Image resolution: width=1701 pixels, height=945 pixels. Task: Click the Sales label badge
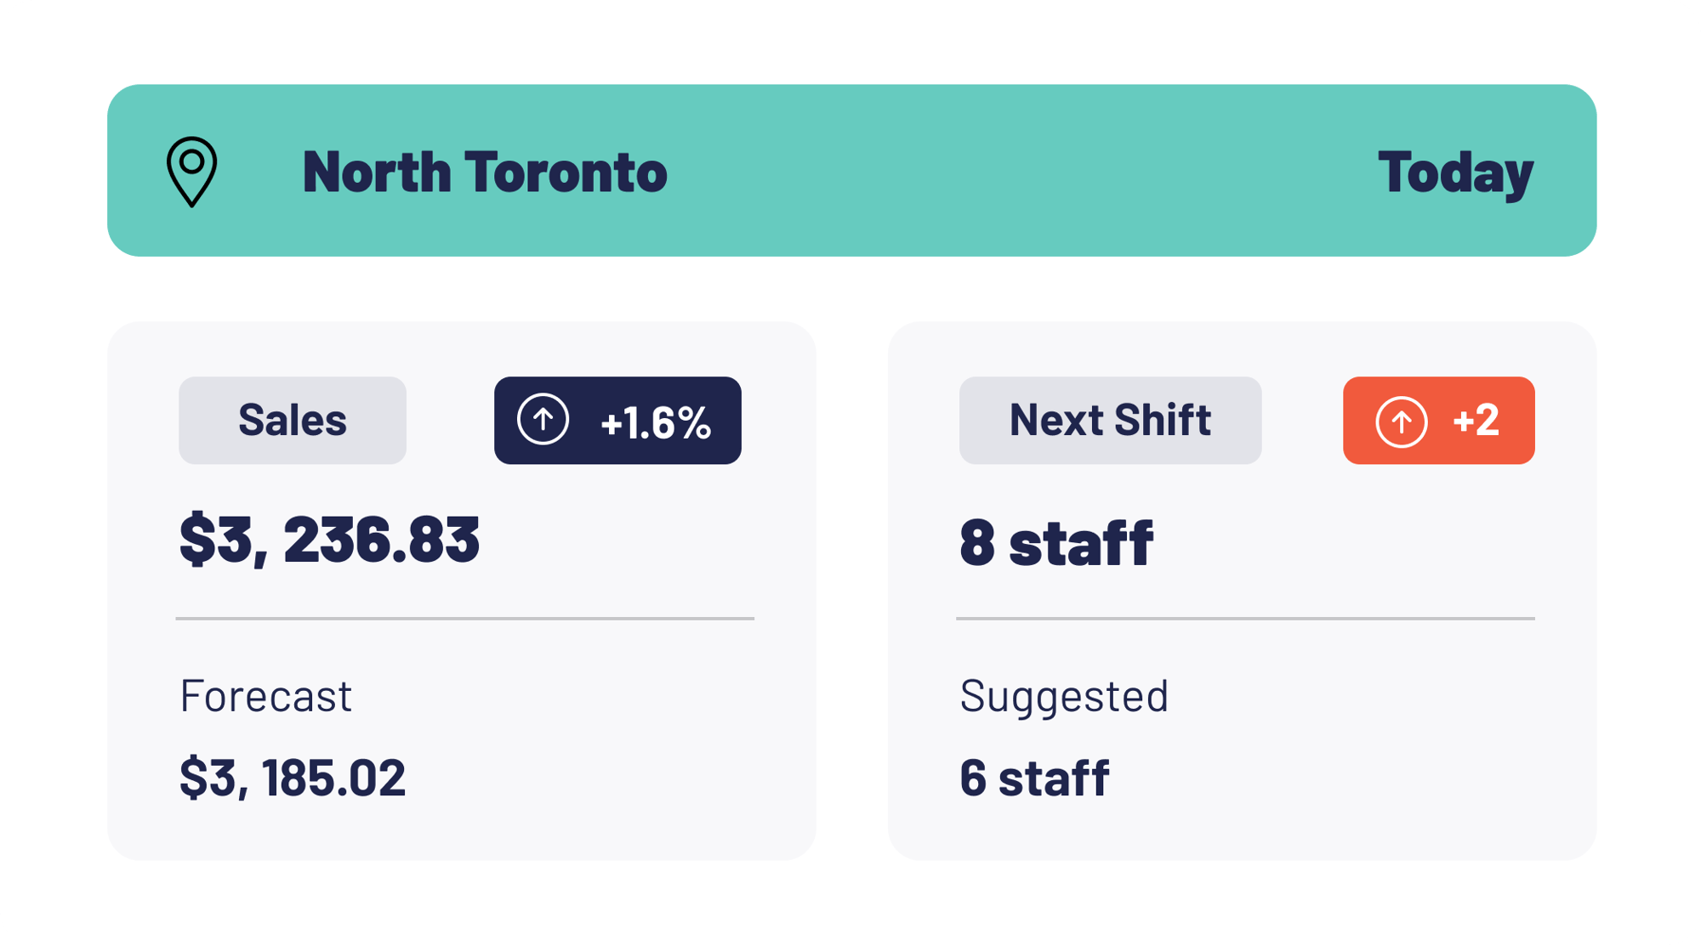pos(293,421)
